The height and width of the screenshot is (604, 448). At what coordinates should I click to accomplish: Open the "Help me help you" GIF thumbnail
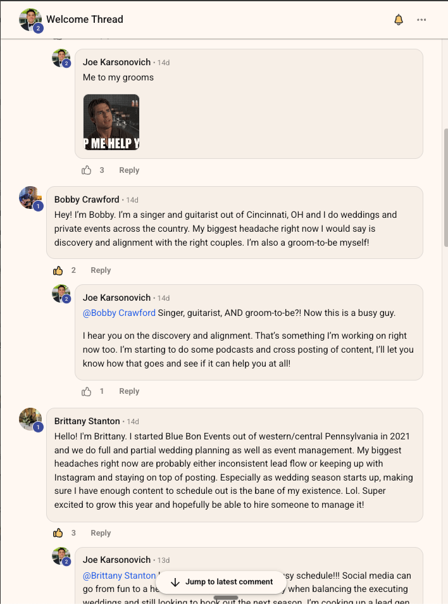[111, 122]
